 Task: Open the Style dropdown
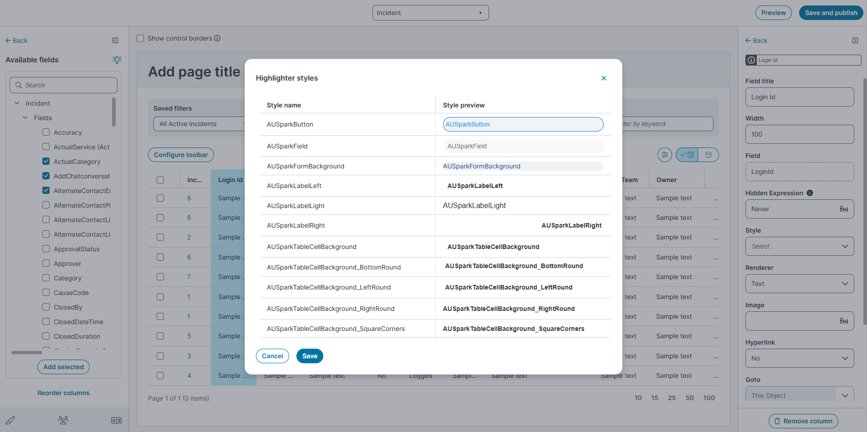800,246
